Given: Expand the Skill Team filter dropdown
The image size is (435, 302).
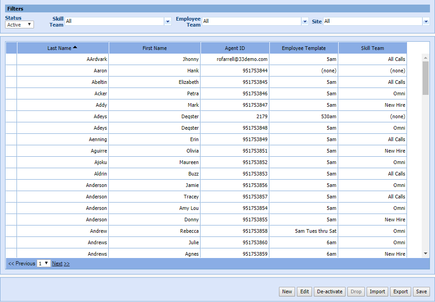Looking at the screenshot, I should [x=167, y=22].
